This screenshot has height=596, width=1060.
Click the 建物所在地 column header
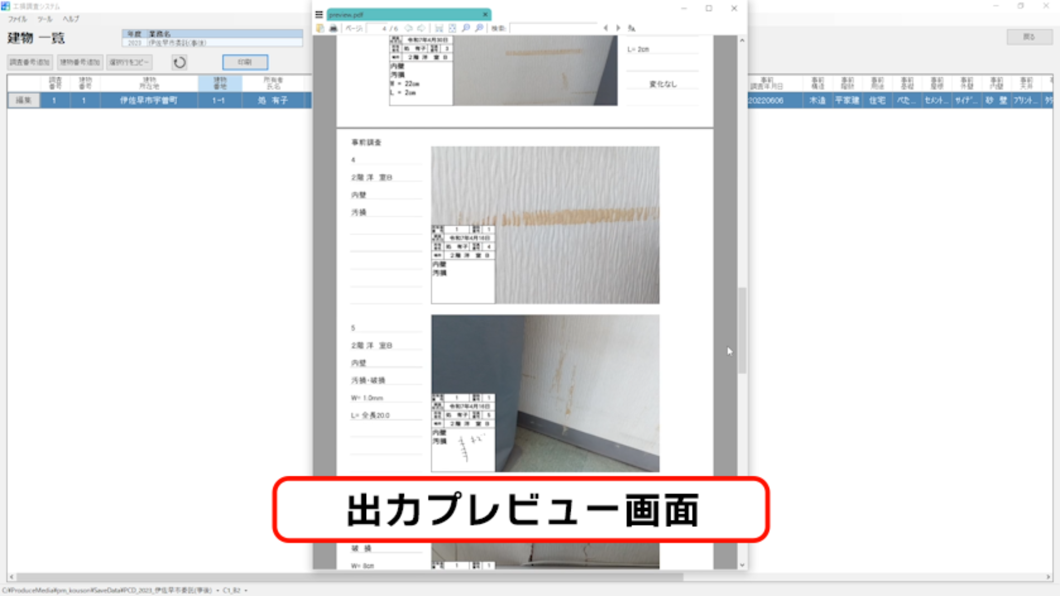coord(149,83)
